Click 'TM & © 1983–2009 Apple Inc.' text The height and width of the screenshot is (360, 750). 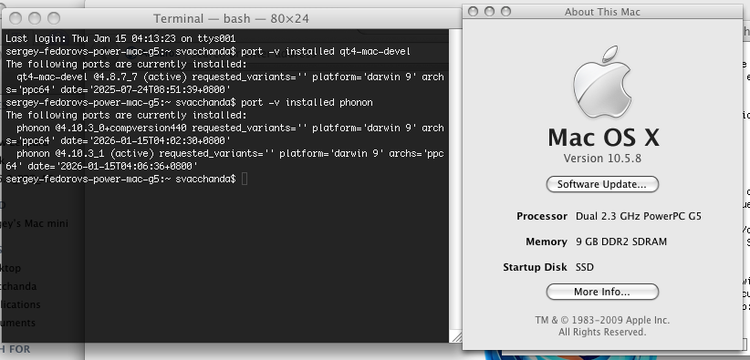click(602, 320)
